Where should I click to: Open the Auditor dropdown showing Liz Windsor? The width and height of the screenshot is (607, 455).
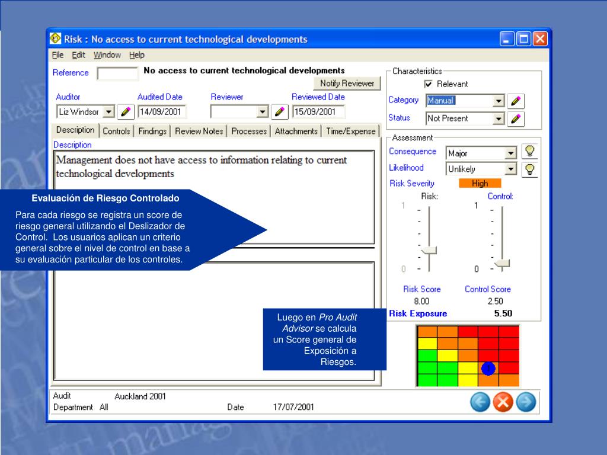point(109,112)
